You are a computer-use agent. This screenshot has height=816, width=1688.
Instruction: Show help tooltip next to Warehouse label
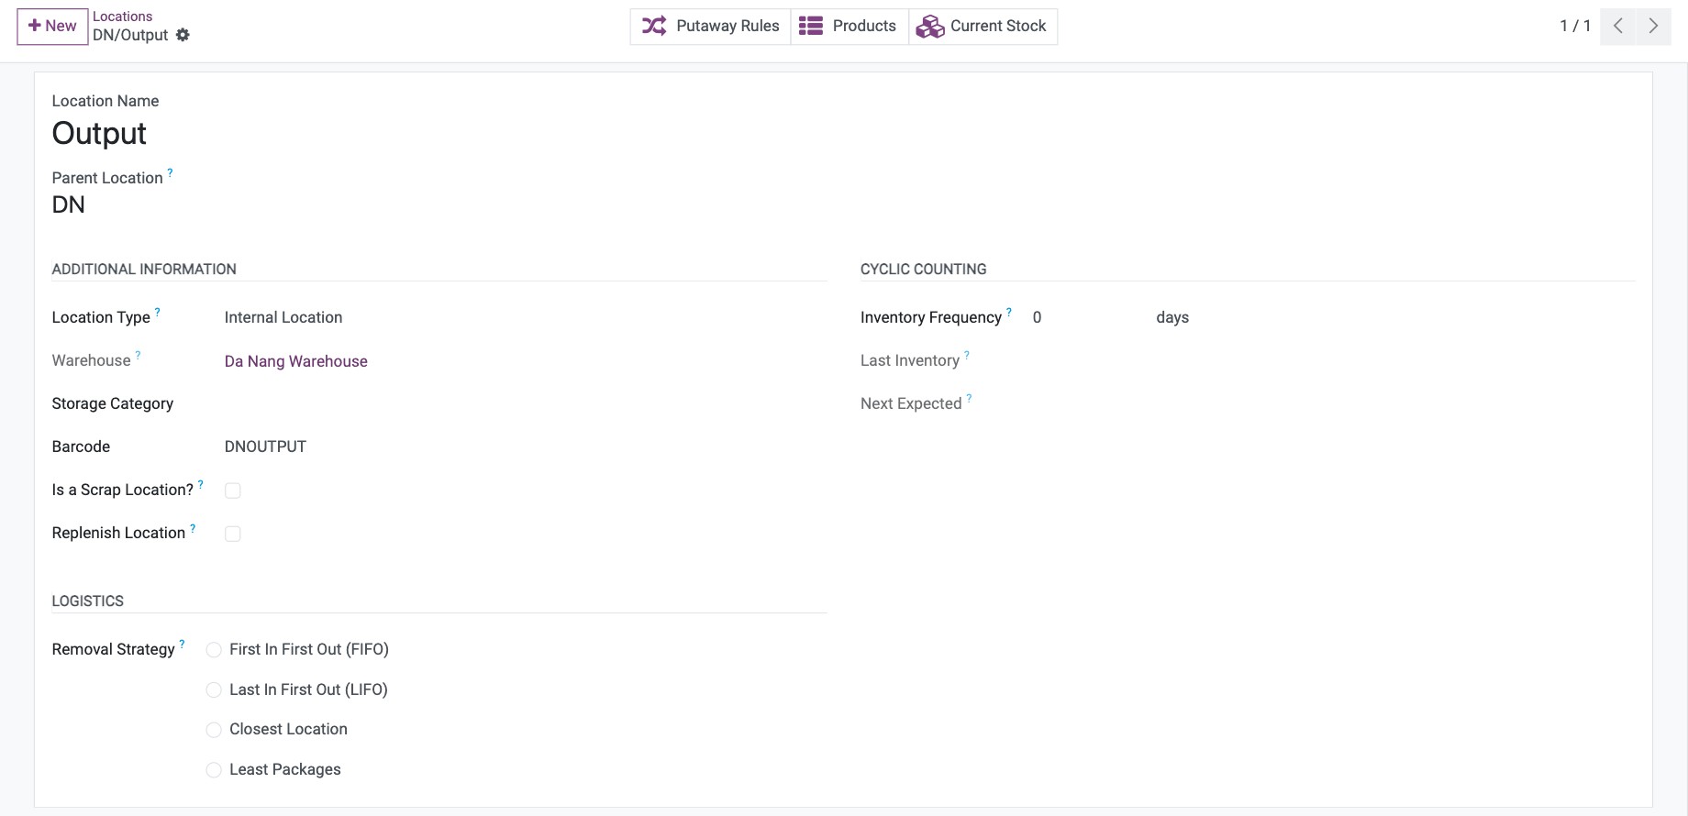[139, 355]
